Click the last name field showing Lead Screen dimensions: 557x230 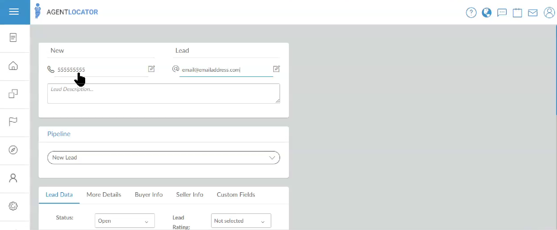click(x=226, y=51)
